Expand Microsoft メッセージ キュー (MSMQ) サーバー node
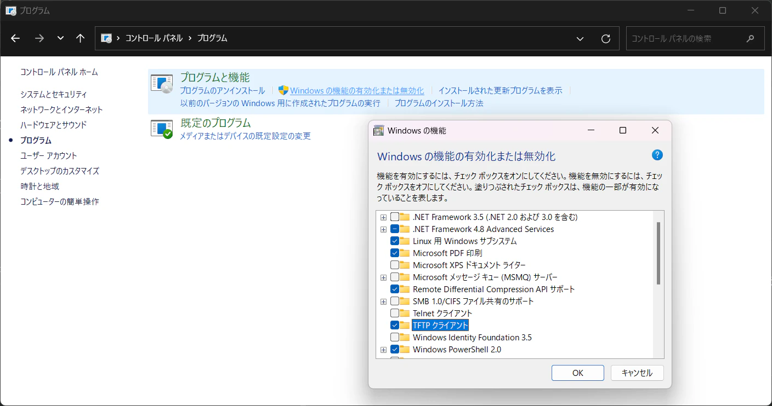 tap(383, 277)
